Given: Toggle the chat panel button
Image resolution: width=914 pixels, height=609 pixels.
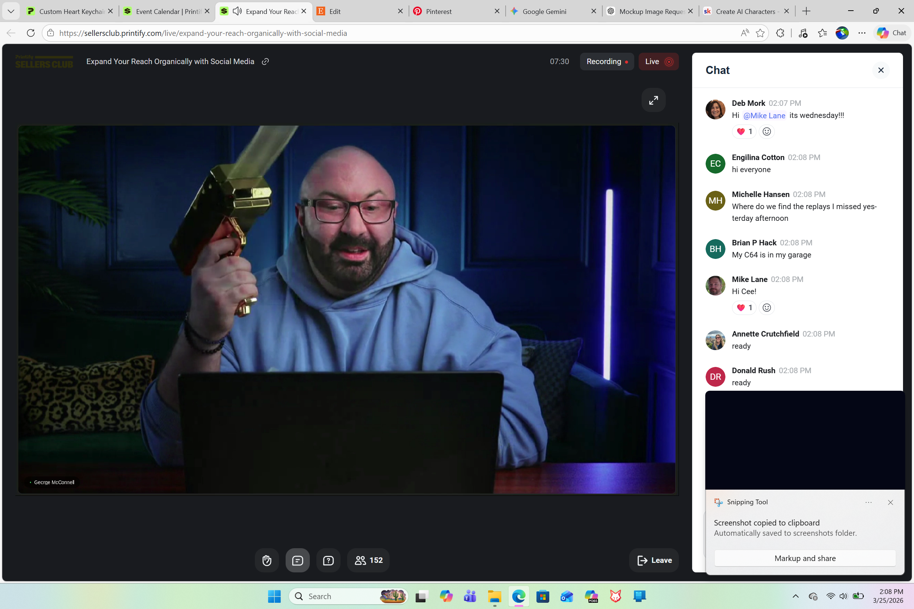Looking at the screenshot, I should (x=297, y=560).
